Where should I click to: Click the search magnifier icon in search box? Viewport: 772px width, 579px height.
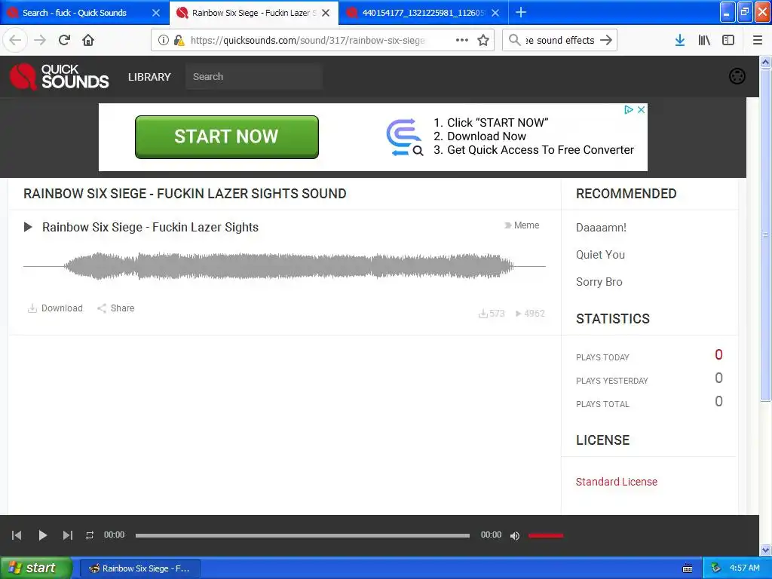514,40
